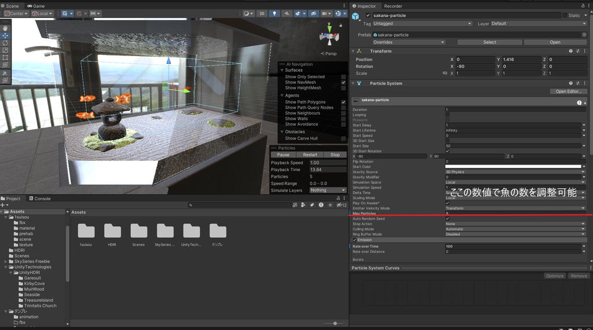Image resolution: width=593 pixels, height=330 pixels.
Task: Click the scene orientation gizmo
Action: (329, 36)
